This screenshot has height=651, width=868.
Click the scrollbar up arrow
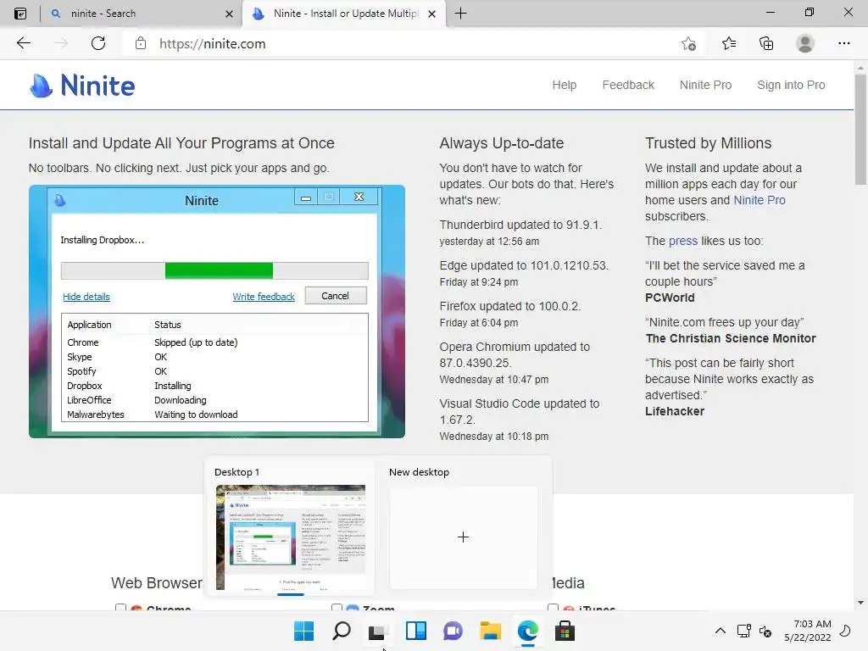(860, 68)
